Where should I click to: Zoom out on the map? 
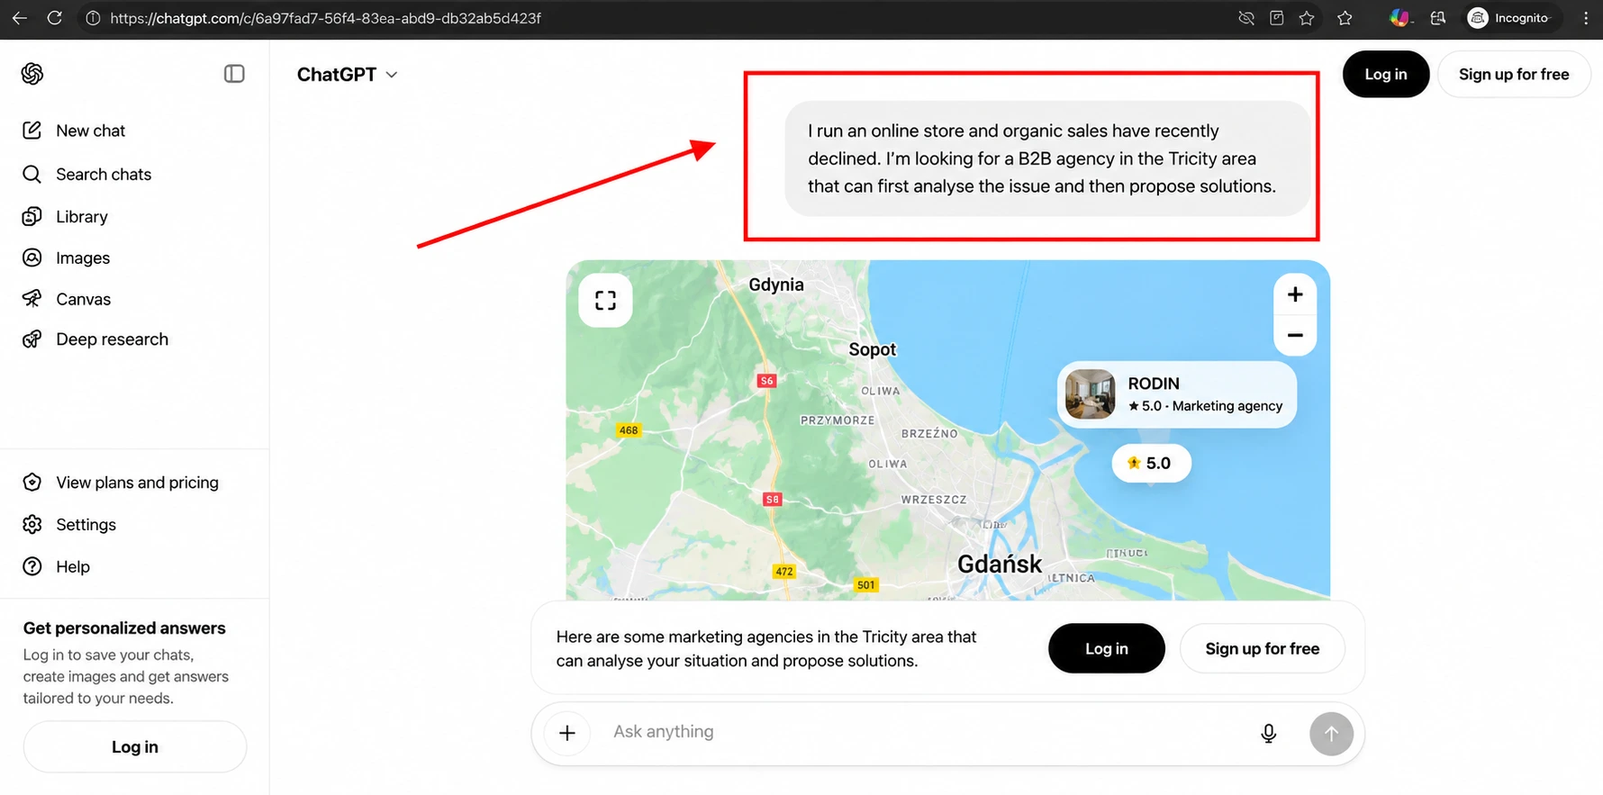click(x=1295, y=335)
